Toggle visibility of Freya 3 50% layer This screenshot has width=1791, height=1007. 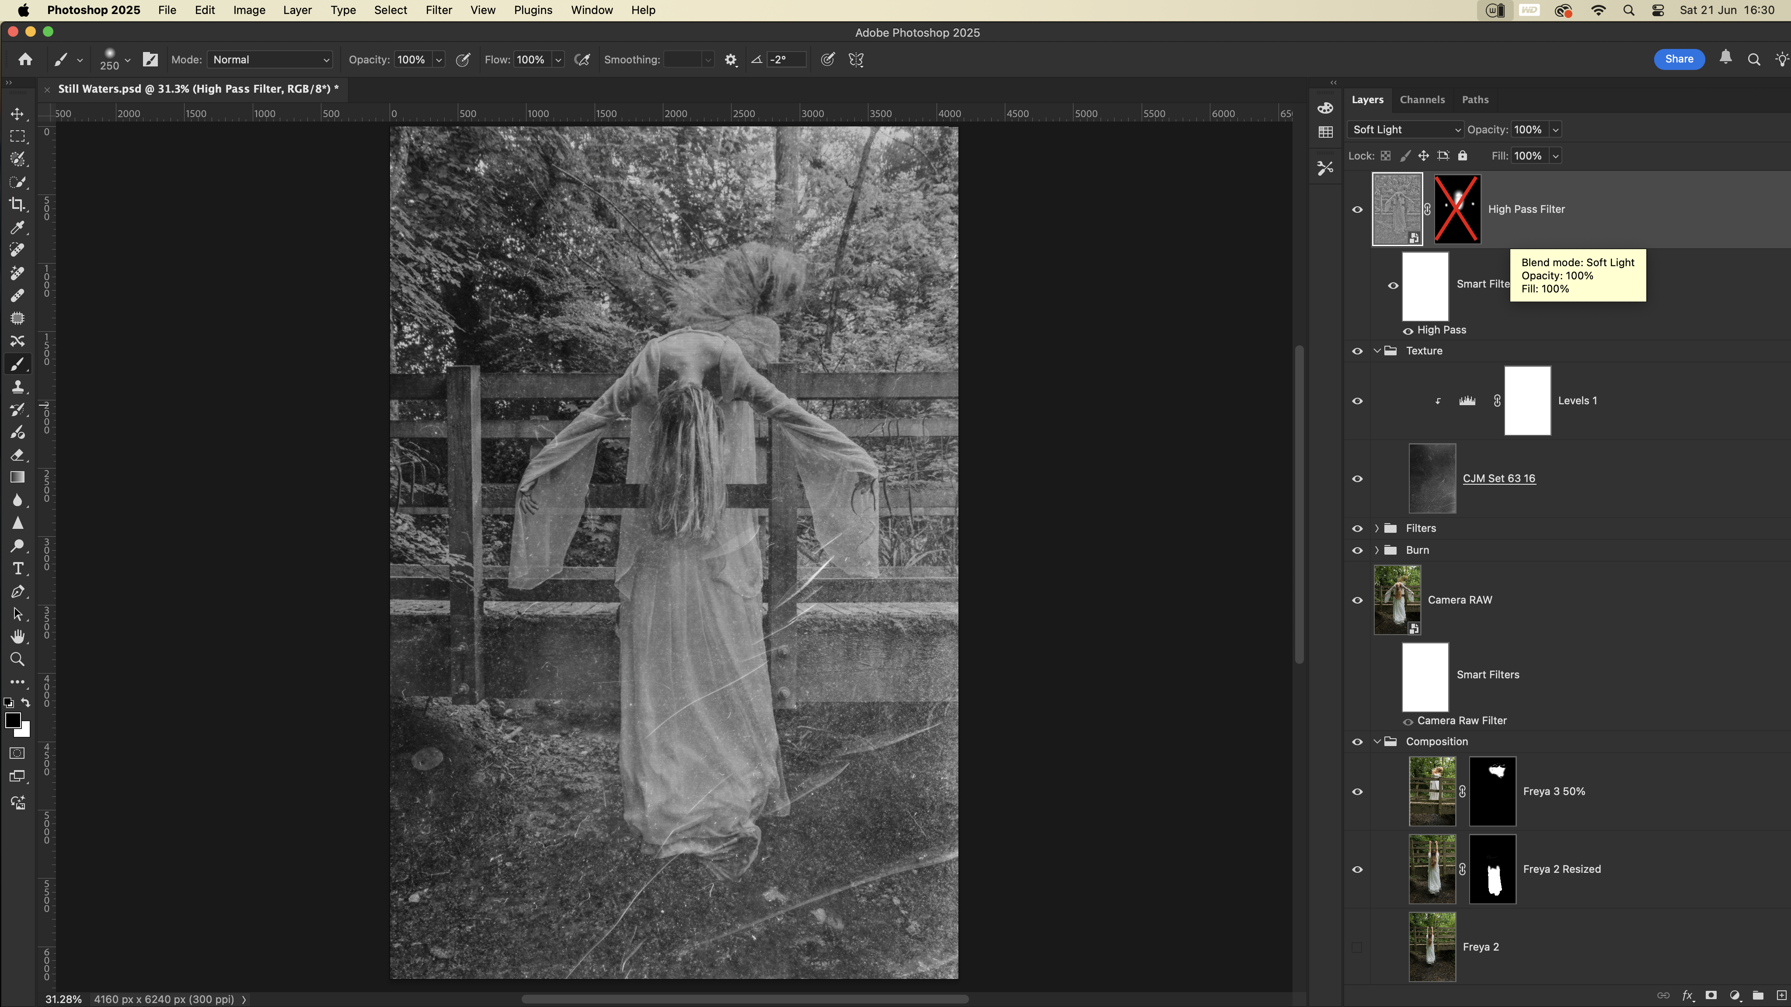[1356, 792]
